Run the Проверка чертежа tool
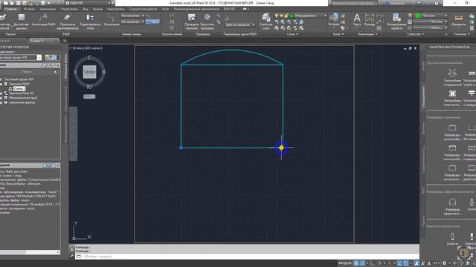476x267 pixels. pos(192,22)
